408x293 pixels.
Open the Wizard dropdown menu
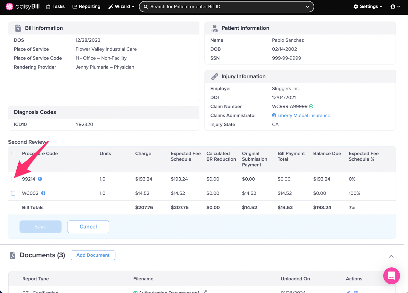coord(121,7)
